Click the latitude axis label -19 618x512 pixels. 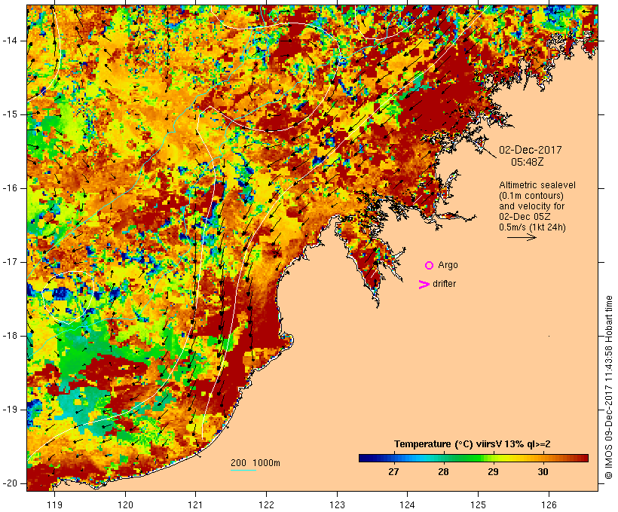pos(10,410)
